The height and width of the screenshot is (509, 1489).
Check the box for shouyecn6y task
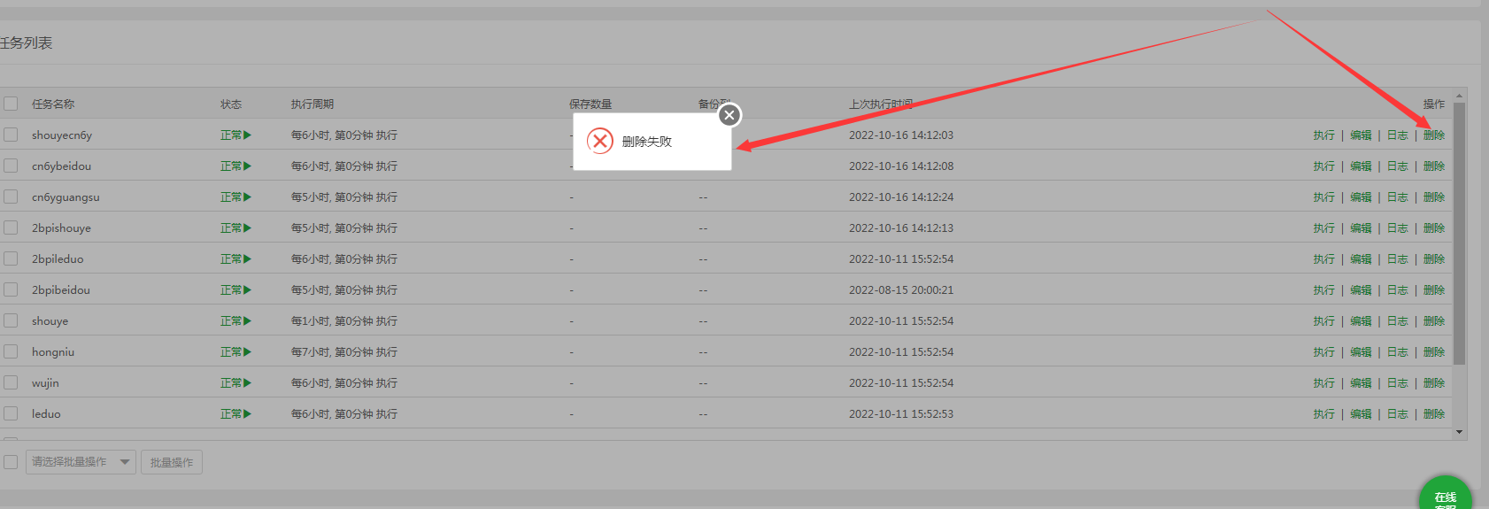pos(11,135)
